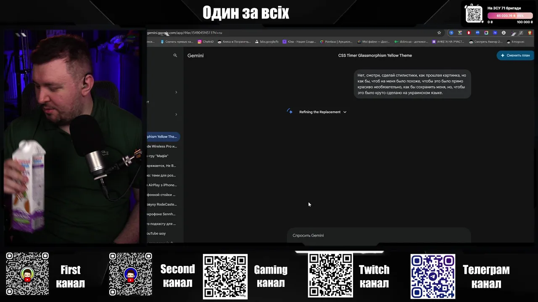This screenshot has width=538, height=302.
Task: Click the Gemini sparkle thinking icon
Action: 290,112
